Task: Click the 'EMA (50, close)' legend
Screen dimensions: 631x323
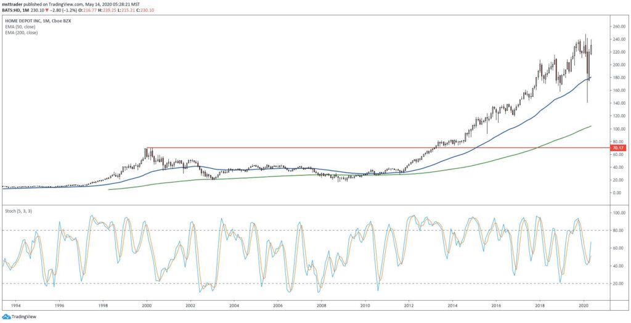Action: click(x=20, y=27)
